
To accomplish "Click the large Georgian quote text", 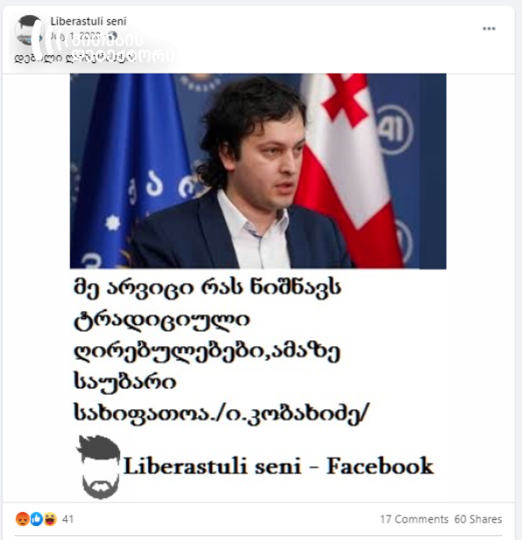I will [x=222, y=350].
